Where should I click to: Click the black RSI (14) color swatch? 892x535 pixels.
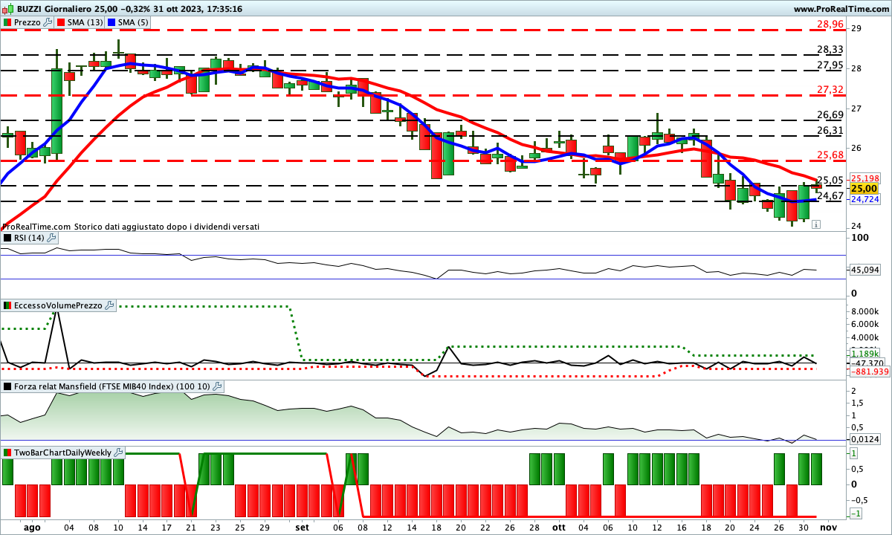pyautogui.click(x=7, y=238)
